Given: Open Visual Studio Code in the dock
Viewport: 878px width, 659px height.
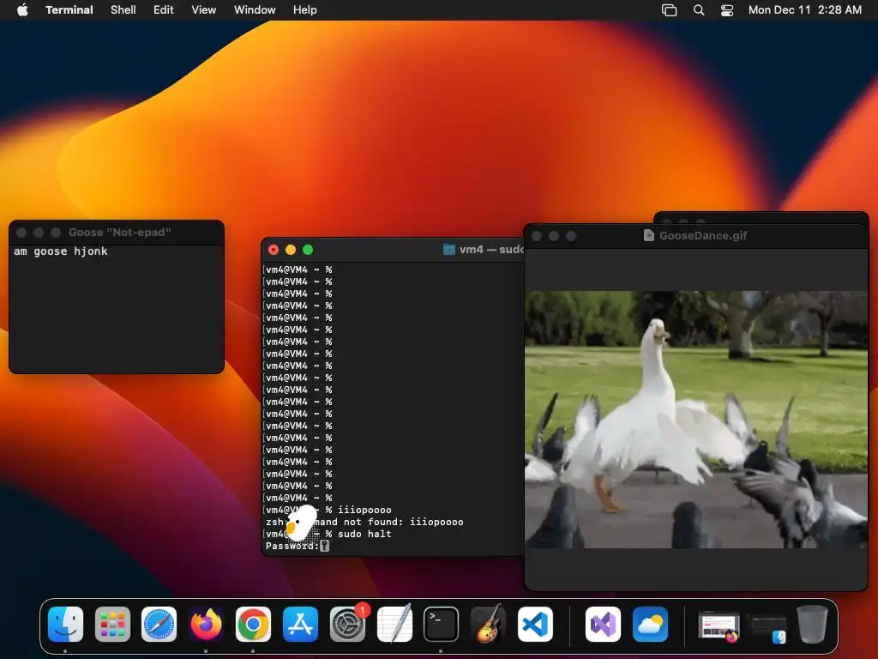Looking at the screenshot, I should (535, 624).
